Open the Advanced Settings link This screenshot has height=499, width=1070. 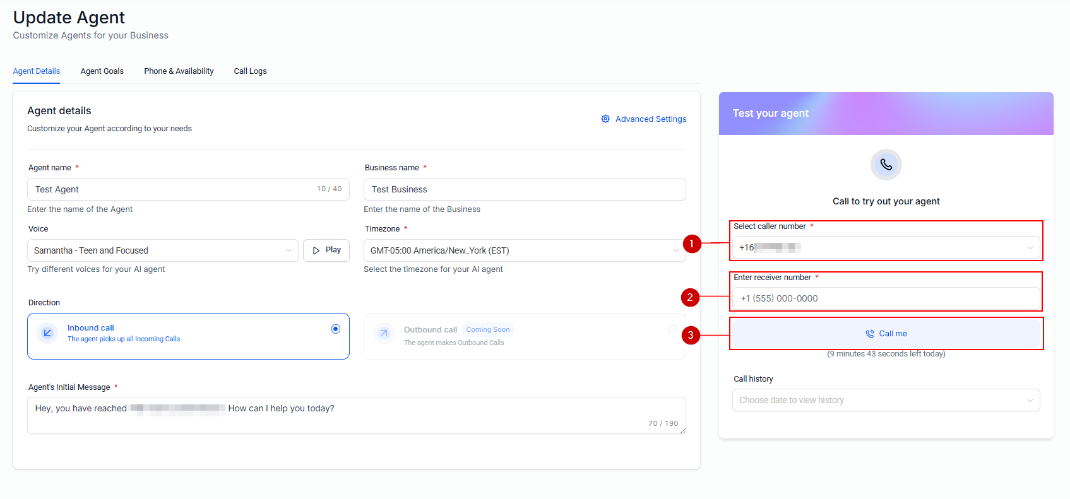pyautogui.click(x=651, y=119)
